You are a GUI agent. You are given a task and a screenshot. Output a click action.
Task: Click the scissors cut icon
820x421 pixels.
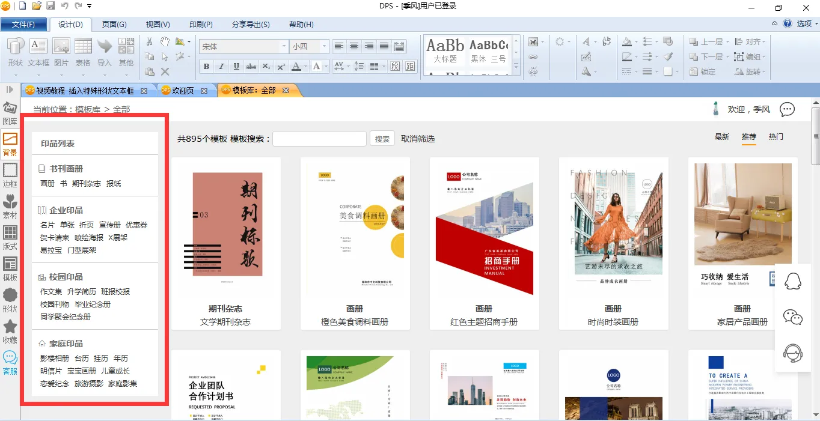pos(150,41)
